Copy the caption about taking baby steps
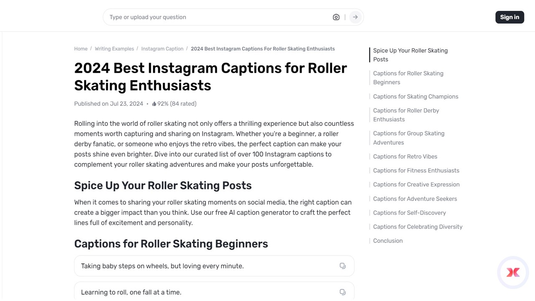535x301 pixels. pyautogui.click(x=342, y=265)
